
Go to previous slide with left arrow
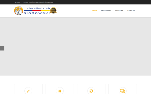[2, 48]
